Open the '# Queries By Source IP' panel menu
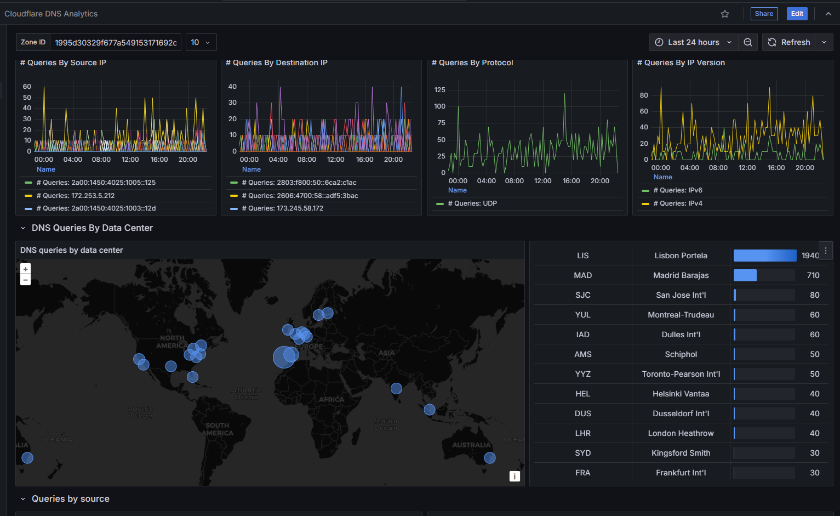 [x=64, y=63]
